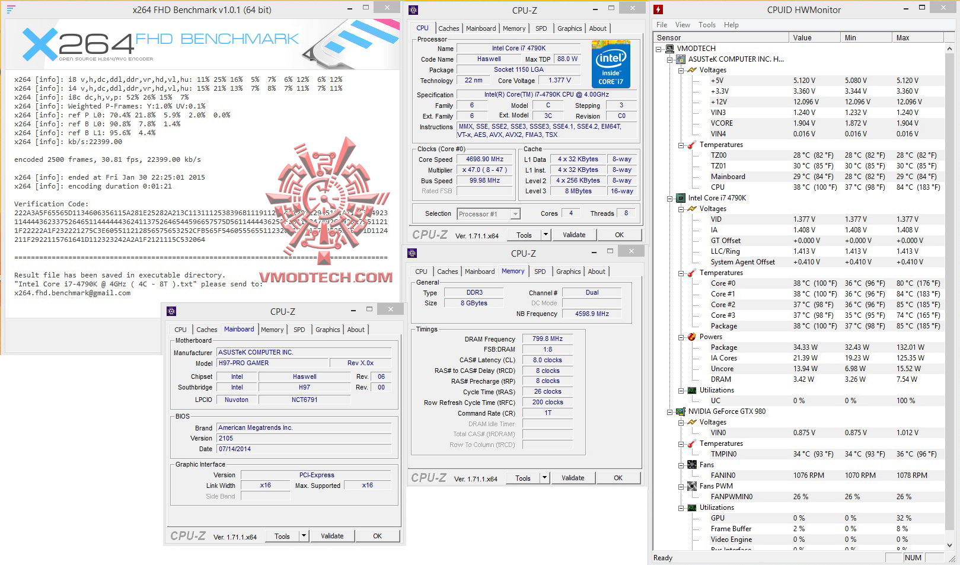This screenshot has height=565, width=960.
Task: Collapse the Fans PWM group
Action: 681,486
